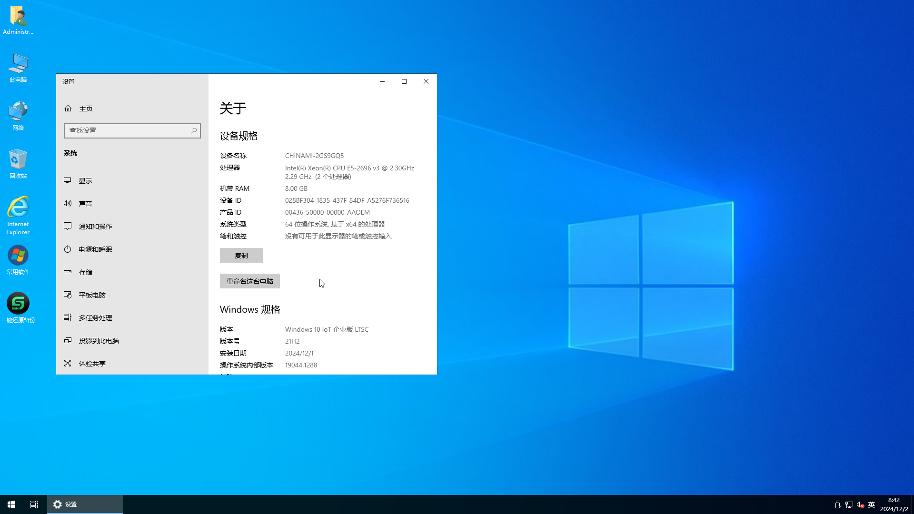
Task: Open the 投影到此电脑 settings page
Action: pos(132,341)
